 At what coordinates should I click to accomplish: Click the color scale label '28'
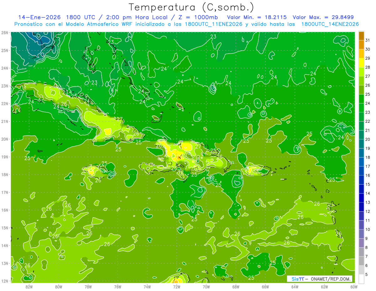click(368, 67)
